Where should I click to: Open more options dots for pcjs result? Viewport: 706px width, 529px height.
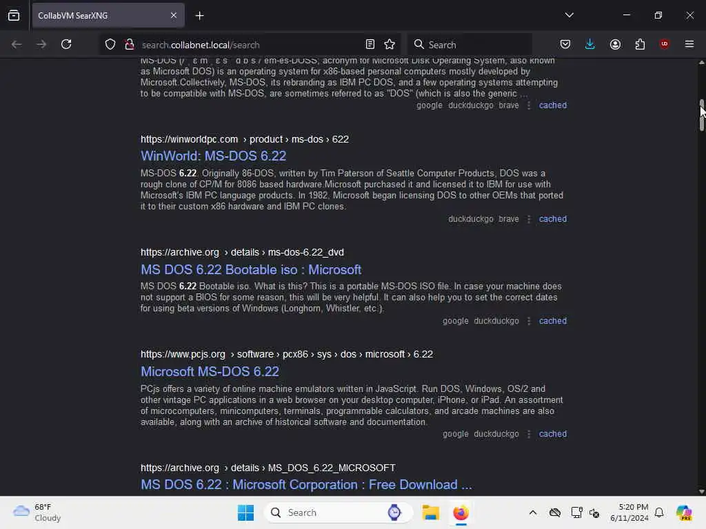coord(529,434)
